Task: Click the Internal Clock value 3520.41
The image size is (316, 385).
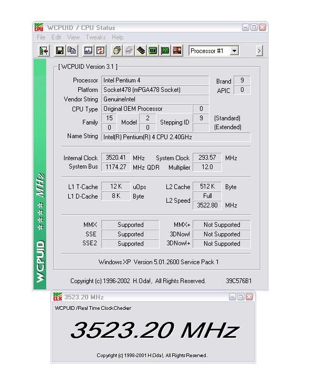Action: click(116, 158)
